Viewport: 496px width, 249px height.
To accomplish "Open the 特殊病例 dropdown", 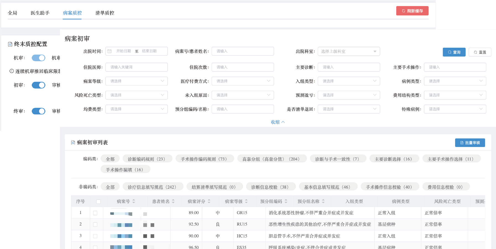I will [x=455, y=109].
